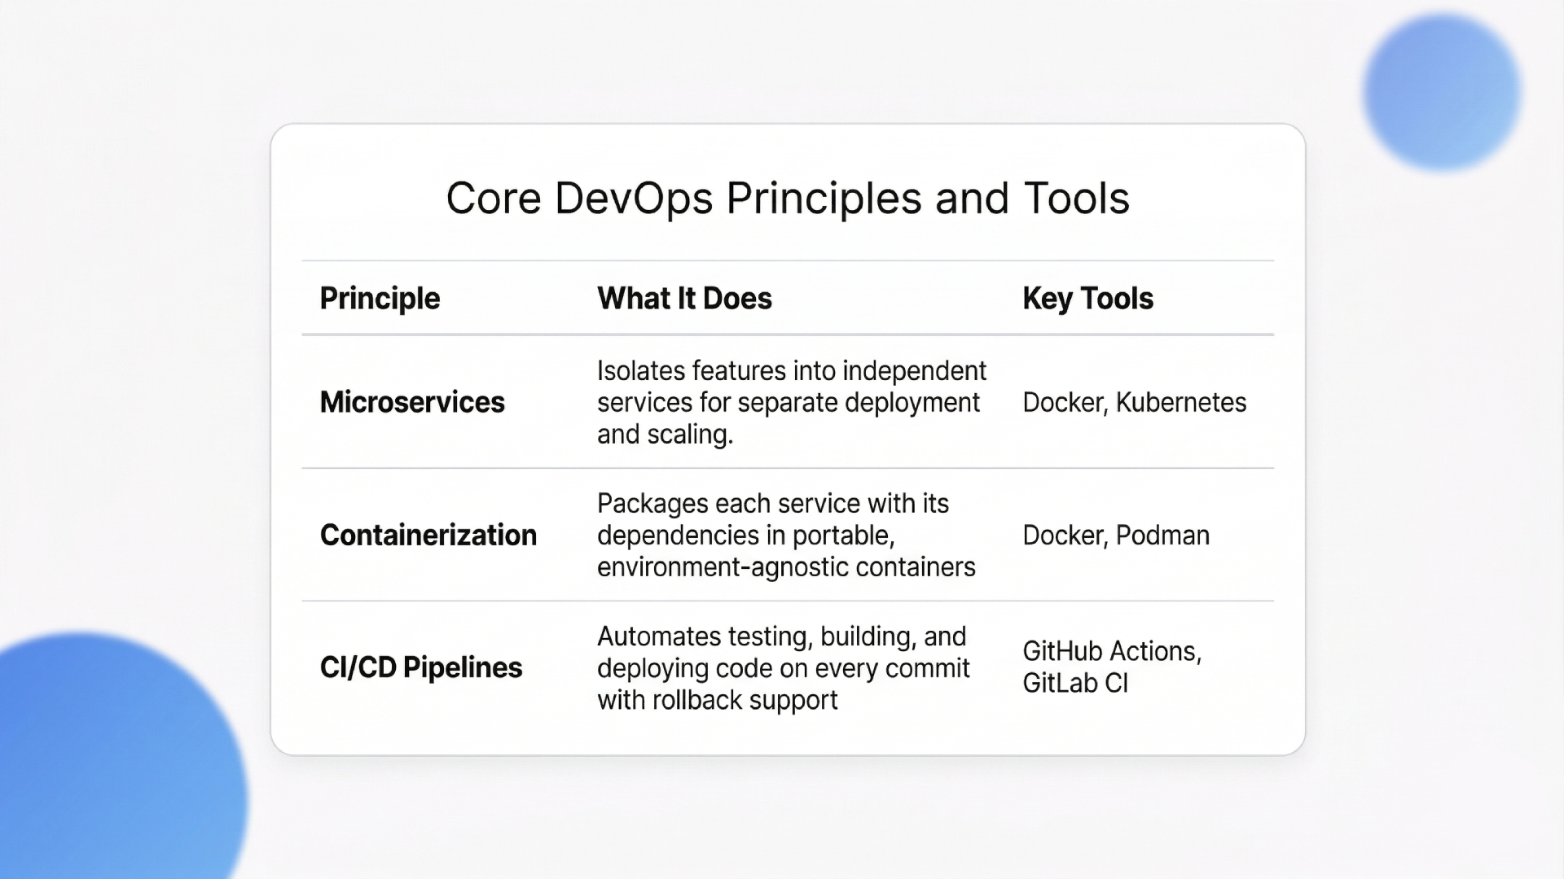Select the Principle column header

(x=380, y=298)
